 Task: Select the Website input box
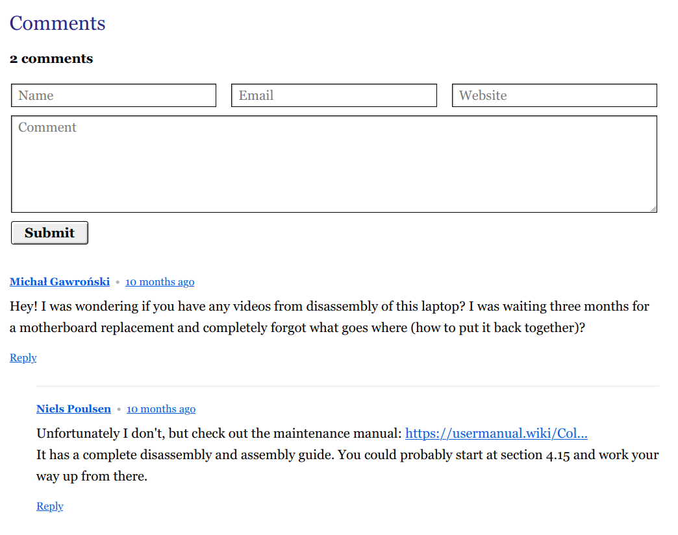click(x=555, y=95)
